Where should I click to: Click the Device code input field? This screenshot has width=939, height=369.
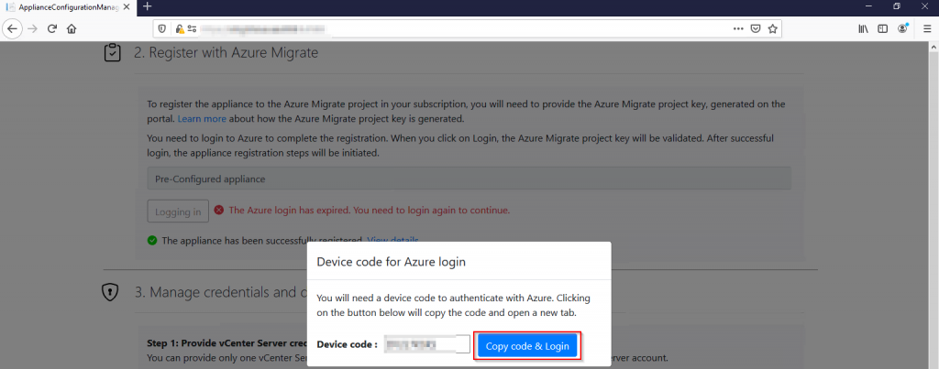pyautogui.click(x=426, y=344)
